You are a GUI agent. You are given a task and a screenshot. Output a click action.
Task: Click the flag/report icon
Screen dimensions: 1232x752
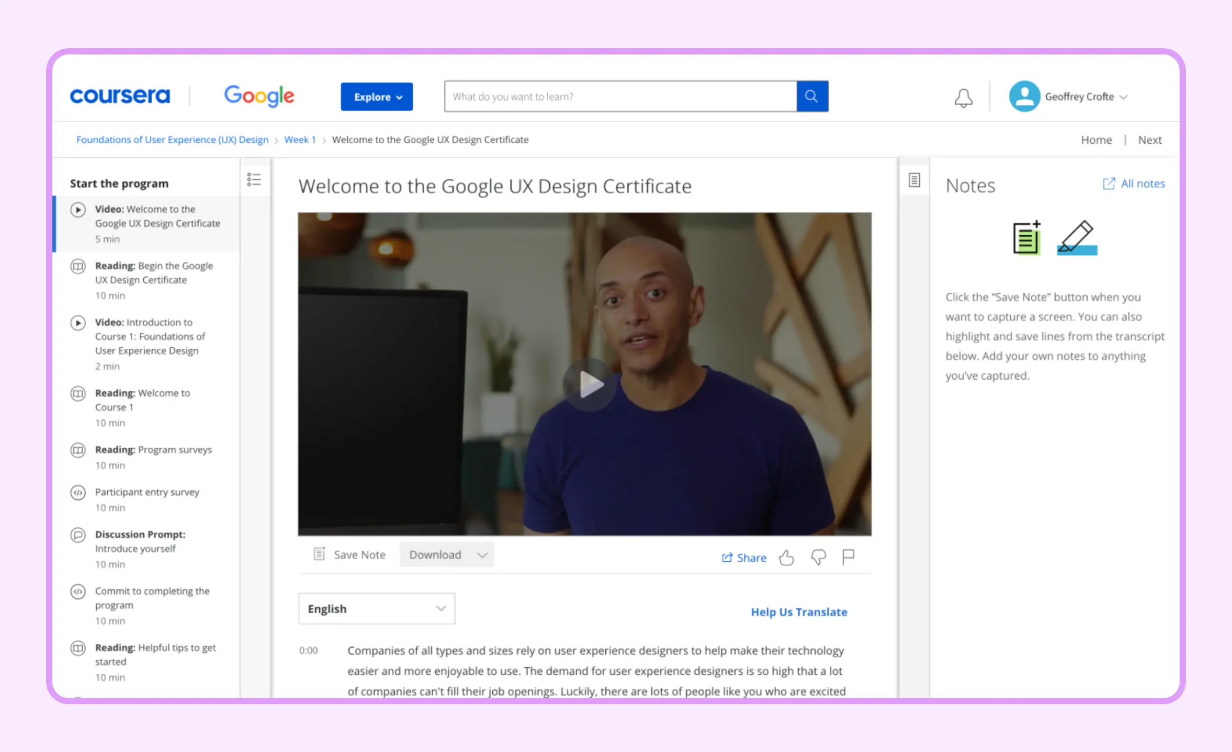(x=849, y=557)
